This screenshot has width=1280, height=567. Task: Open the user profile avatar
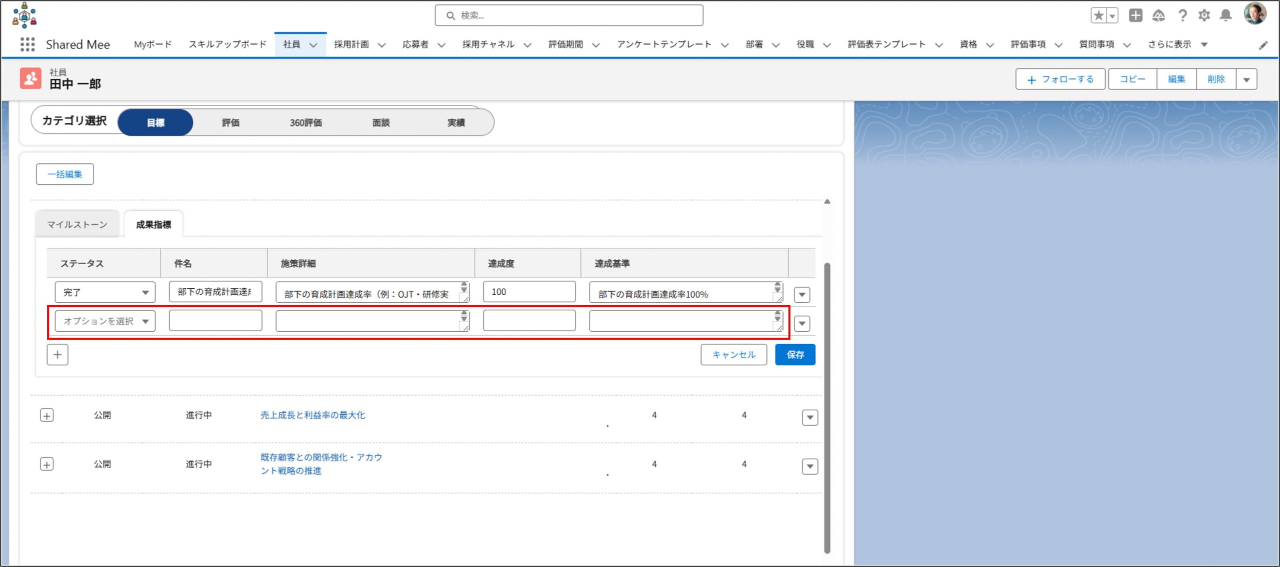[x=1254, y=13]
